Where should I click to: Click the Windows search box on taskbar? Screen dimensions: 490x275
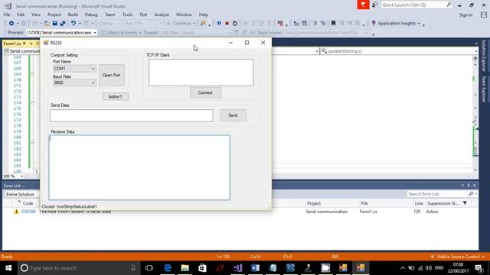79,268
